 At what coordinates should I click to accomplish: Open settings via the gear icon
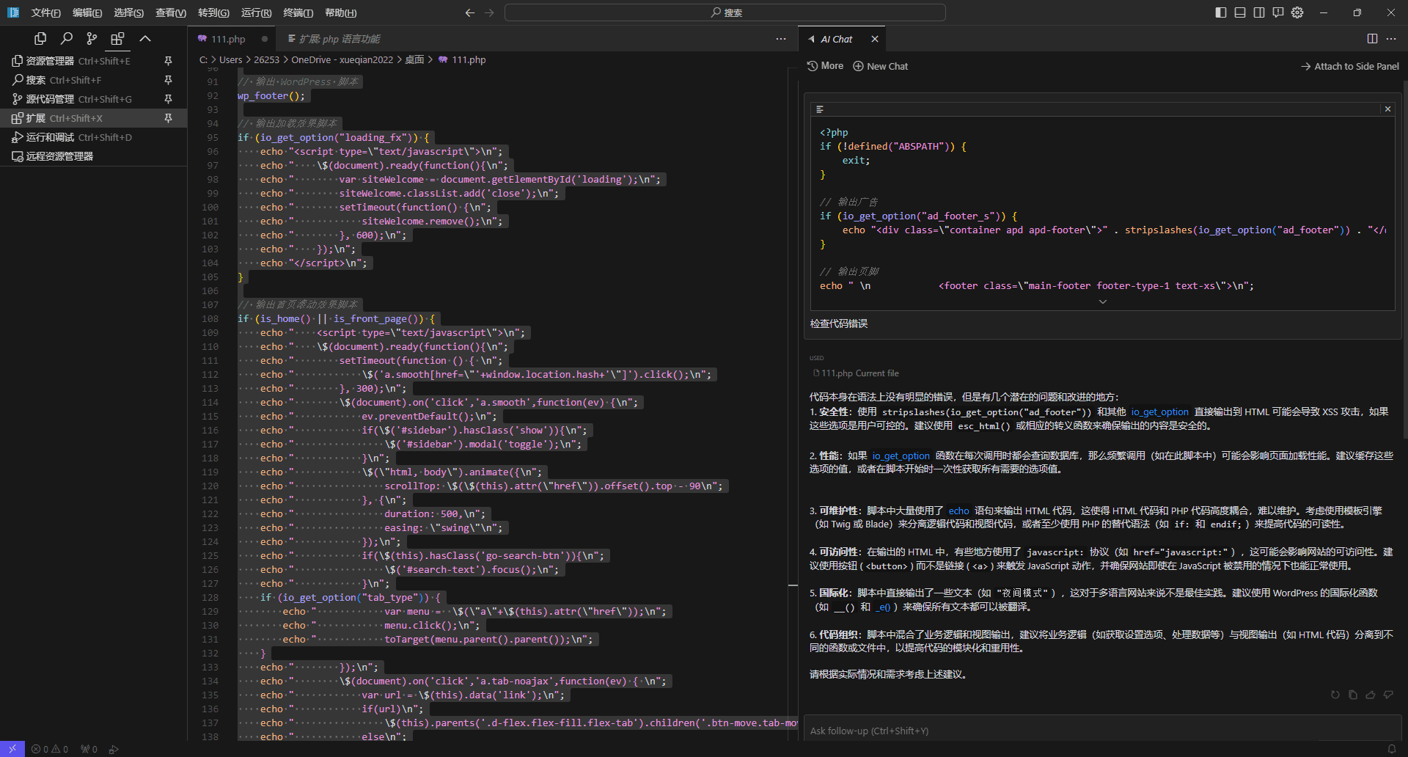(1297, 12)
